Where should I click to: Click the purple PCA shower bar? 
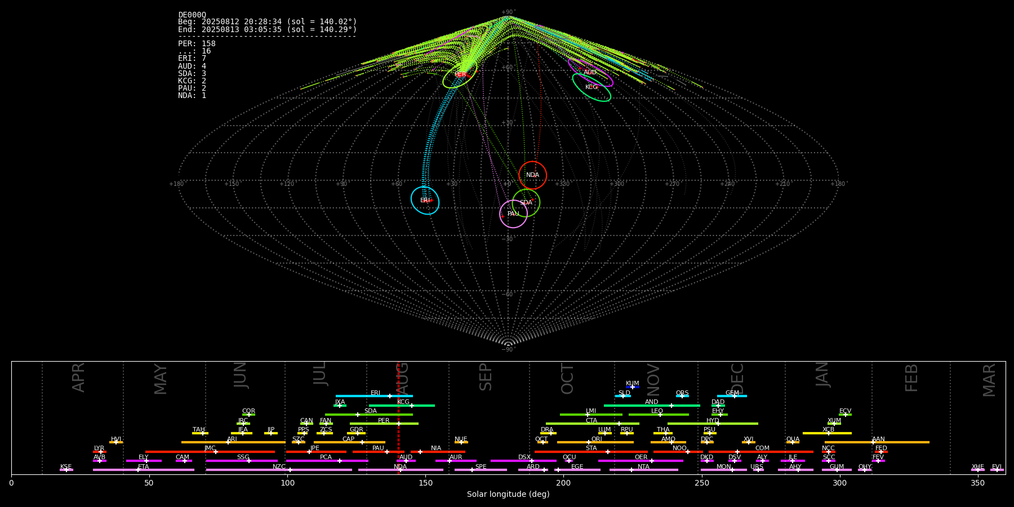click(x=327, y=461)
